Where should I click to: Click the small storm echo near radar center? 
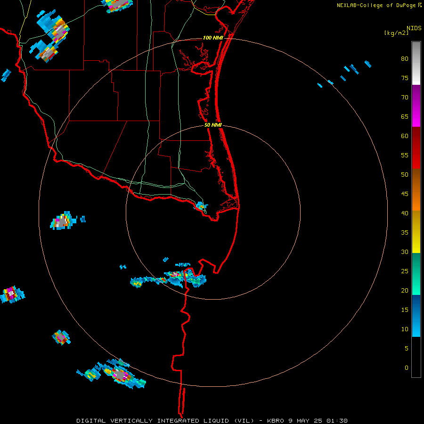(x=201, y=206)
